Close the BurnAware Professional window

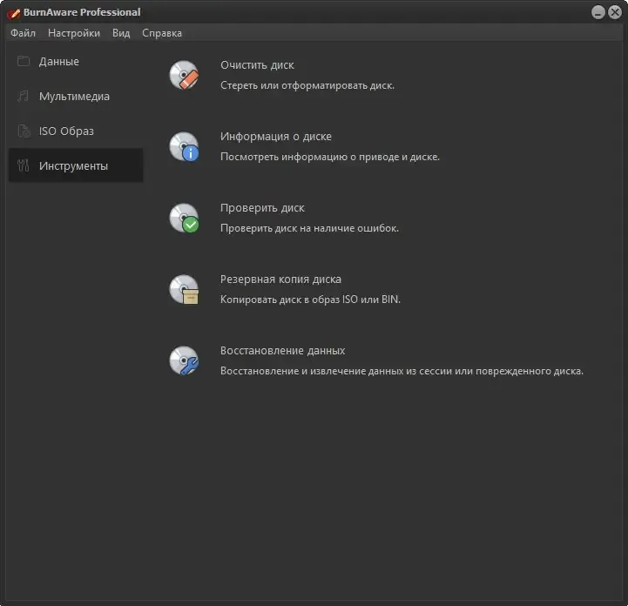(615, 12)
